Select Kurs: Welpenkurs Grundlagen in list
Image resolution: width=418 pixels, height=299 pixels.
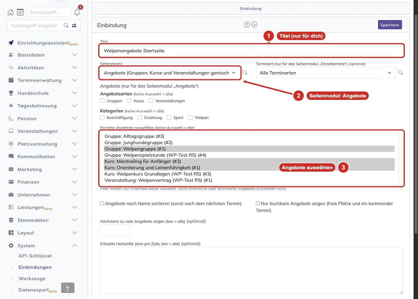pyautogui.click(x=249, y=174)
